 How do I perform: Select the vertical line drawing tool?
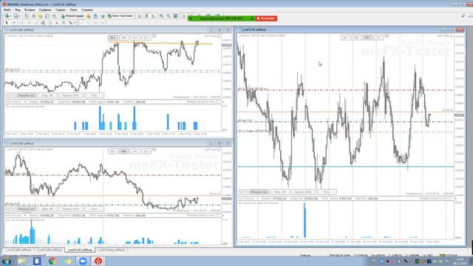(22, 23)
